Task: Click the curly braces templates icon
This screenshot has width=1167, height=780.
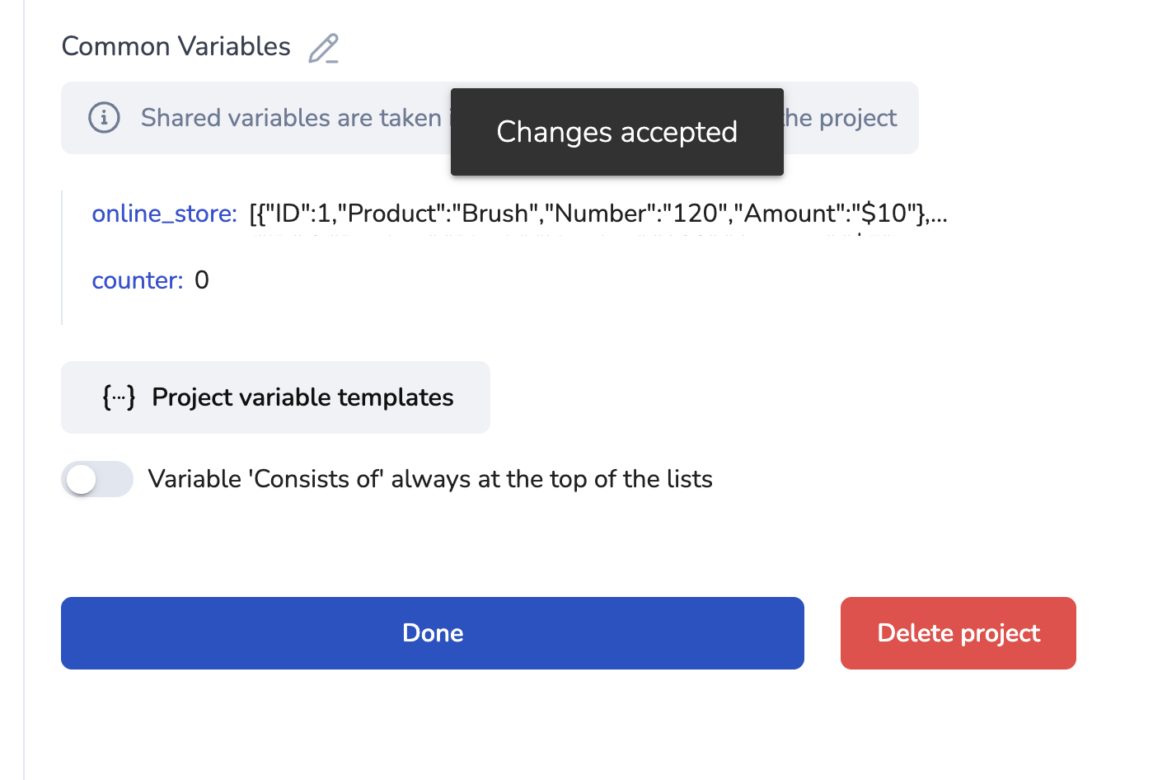Action: 119,397
